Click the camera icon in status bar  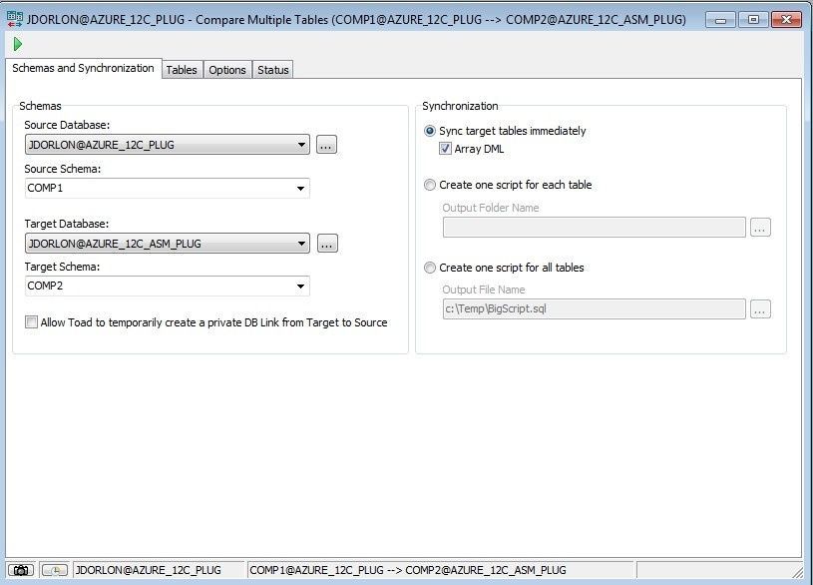pos(21,570)
